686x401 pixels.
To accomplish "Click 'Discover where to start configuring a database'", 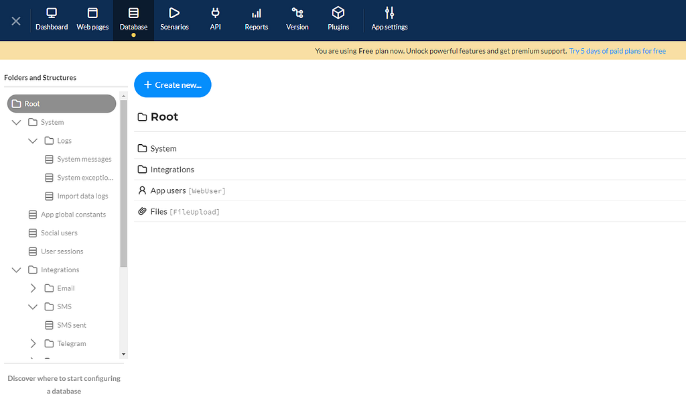I will [64, 384].
